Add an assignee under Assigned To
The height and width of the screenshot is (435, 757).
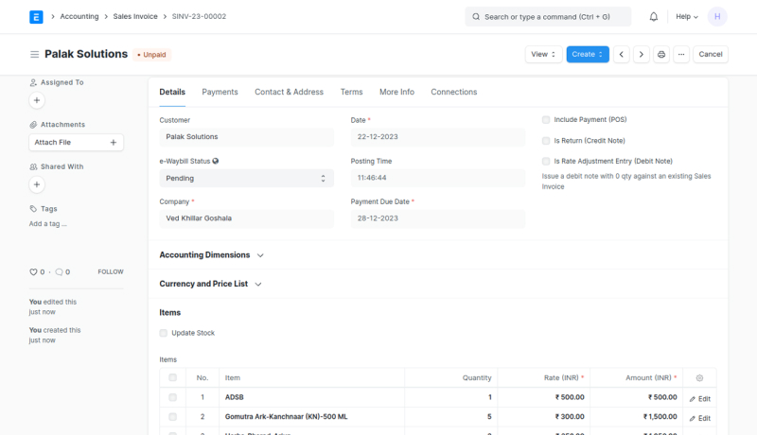click(37, 100)
